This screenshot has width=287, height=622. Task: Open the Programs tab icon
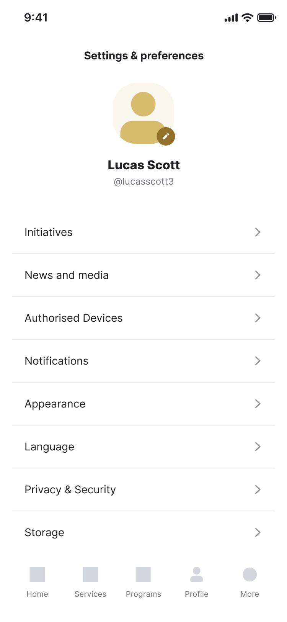[x=143, y=574]
